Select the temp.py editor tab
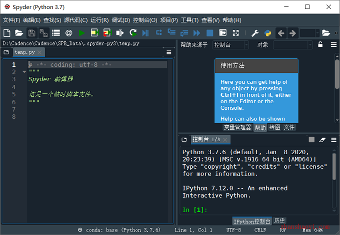This screenshot has width=340, height=235. (29, 52)
